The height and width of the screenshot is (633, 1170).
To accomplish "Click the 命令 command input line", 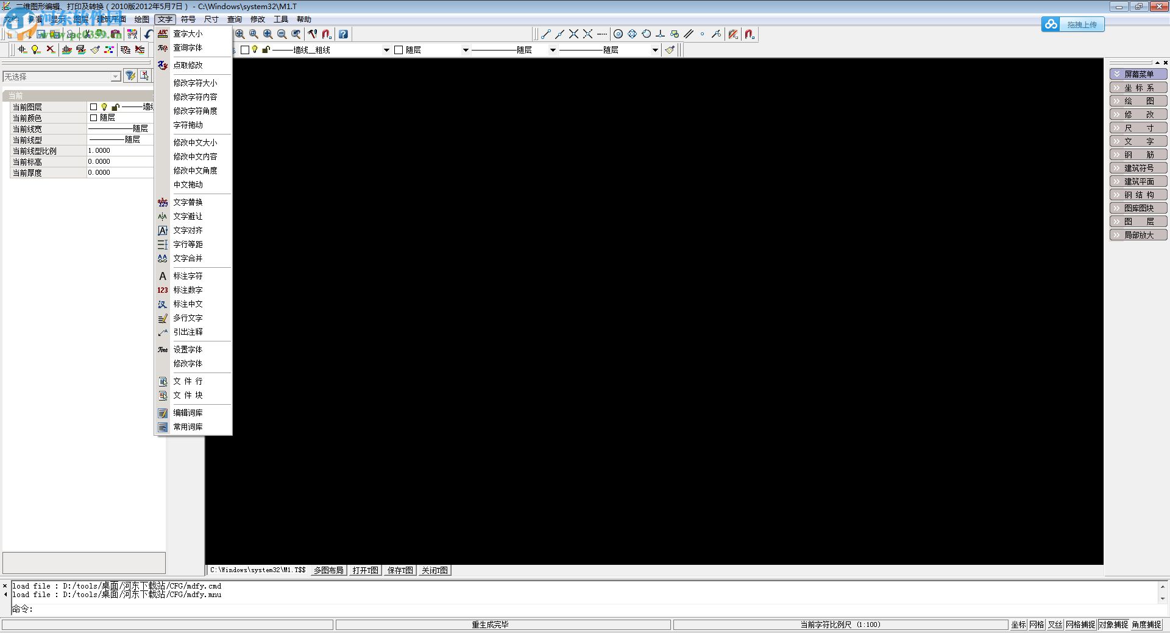I will tap(585, 609).
